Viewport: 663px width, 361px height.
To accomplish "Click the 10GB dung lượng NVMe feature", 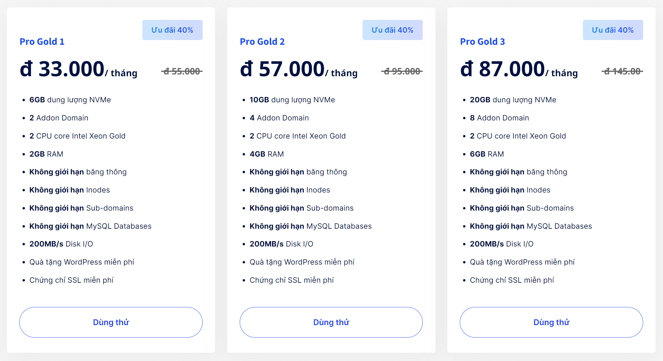I will [x=292, y=100].
